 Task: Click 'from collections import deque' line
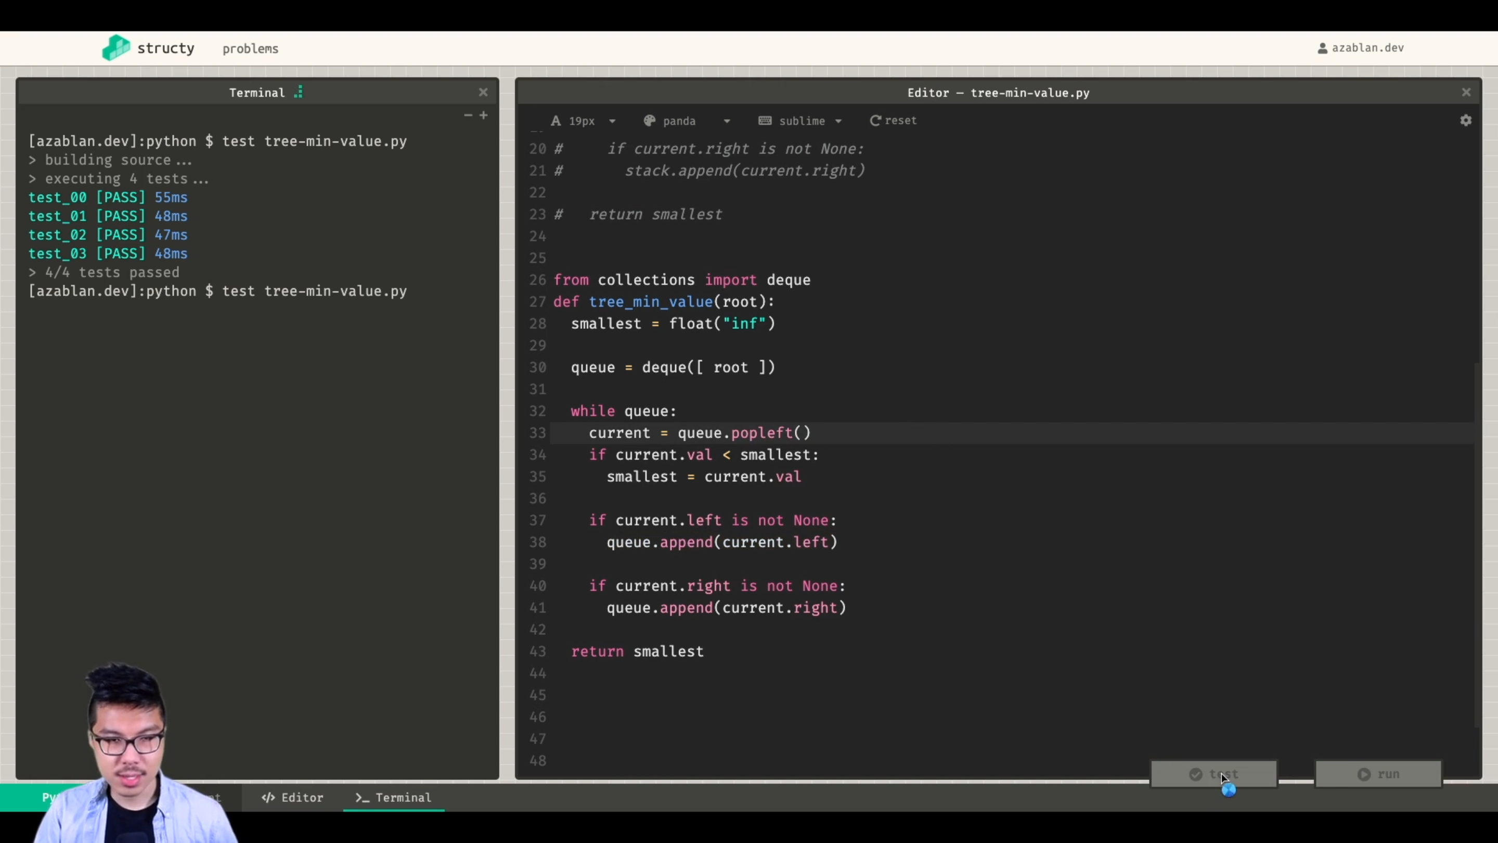click(x=681, y=280)
